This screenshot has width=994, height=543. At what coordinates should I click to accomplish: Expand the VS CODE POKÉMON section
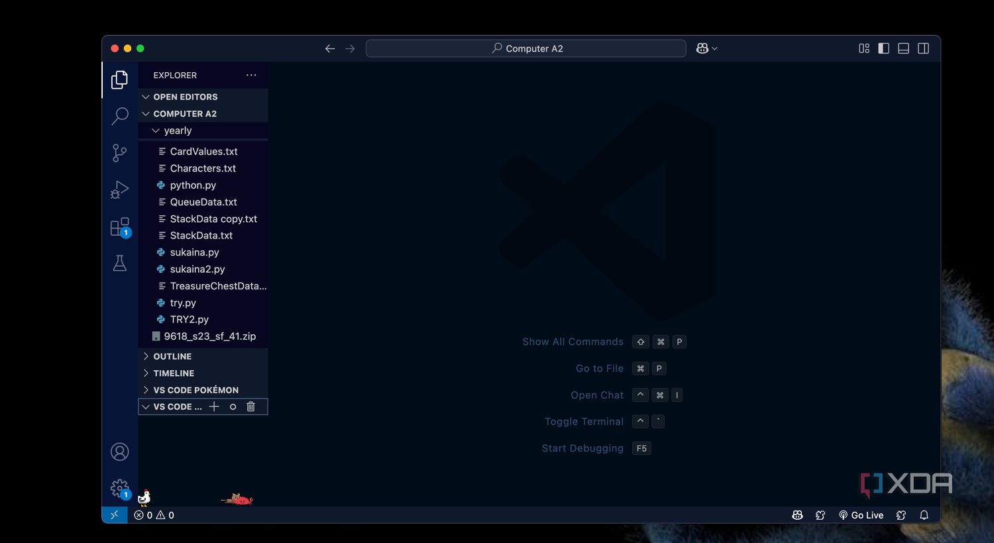(x=203, y=390)
